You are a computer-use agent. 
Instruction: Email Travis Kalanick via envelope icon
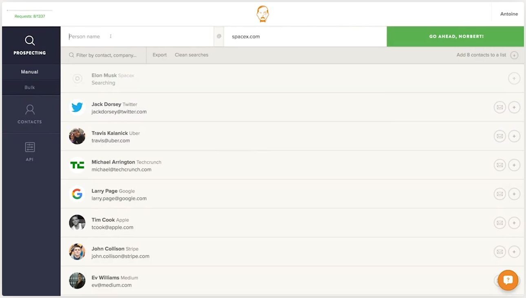point(499,136)
